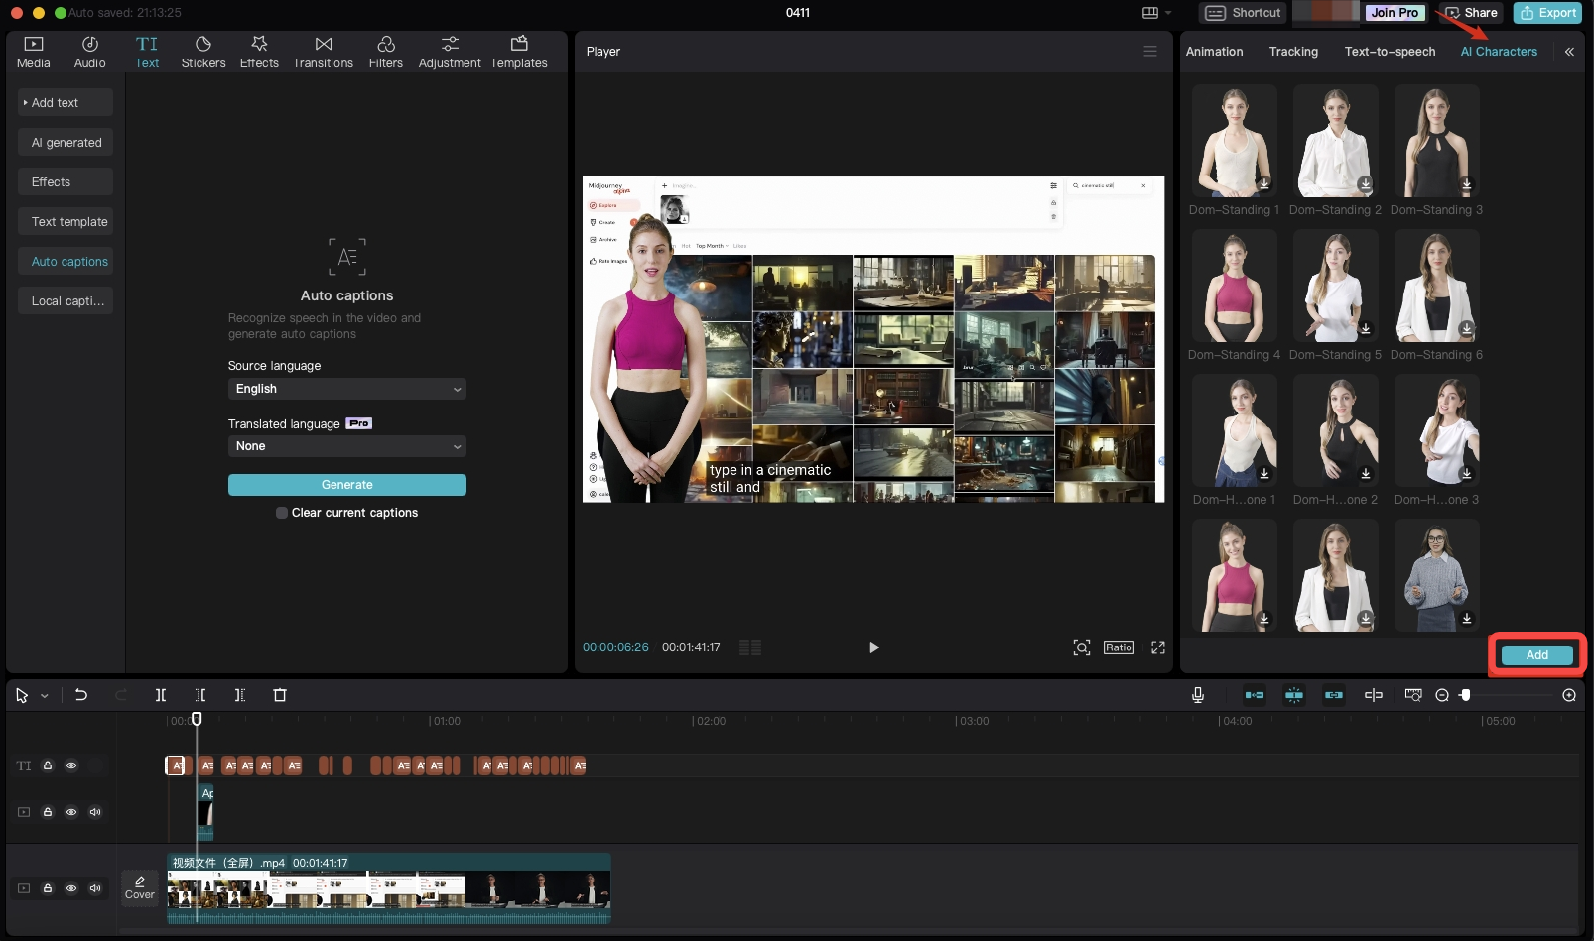Image resolution: width=1594 pixels, height=941 pixels.
Task: Hide the text caption track with eye icon
Action: tap(71, 765)
